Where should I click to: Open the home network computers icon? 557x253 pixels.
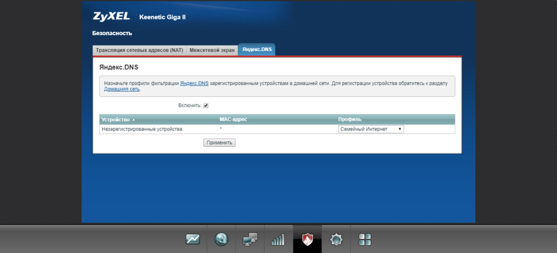250,240
